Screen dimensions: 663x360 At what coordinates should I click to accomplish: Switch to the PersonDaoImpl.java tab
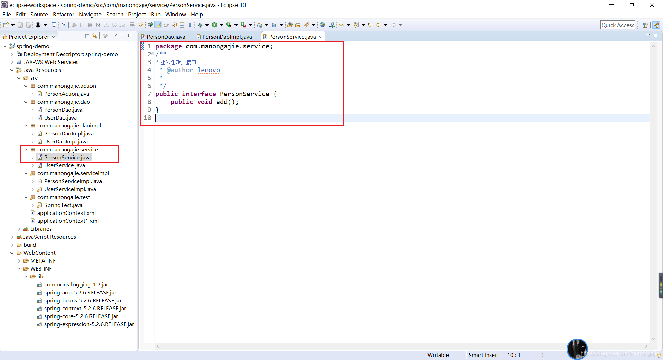pyautogui.click(x=224, y=37)
